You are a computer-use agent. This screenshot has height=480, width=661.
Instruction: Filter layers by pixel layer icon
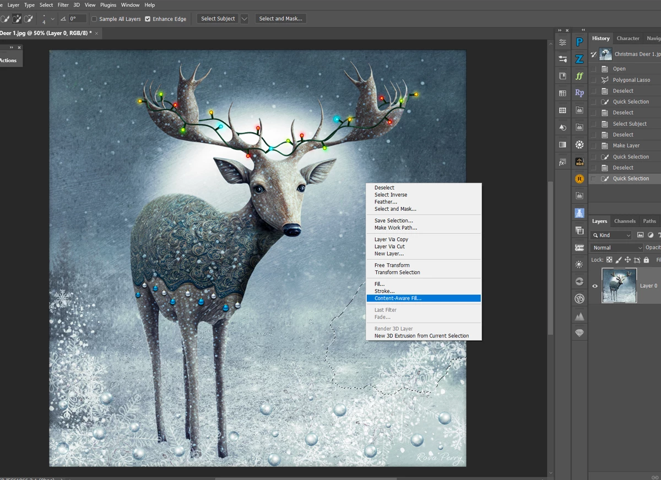coord(640,235)
